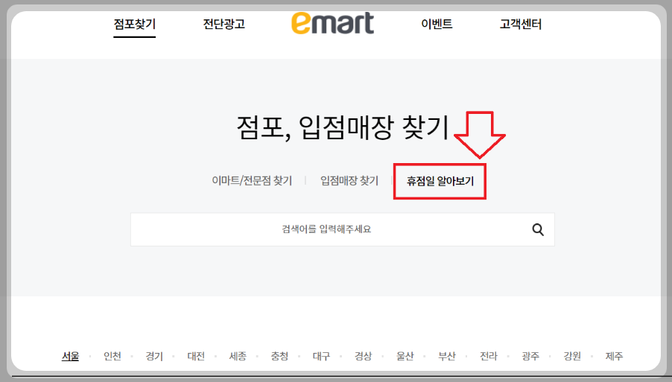The height and width of the screenshot is (382, 672).
Task: Choose the 제주 region
Action: click(614, 356)
